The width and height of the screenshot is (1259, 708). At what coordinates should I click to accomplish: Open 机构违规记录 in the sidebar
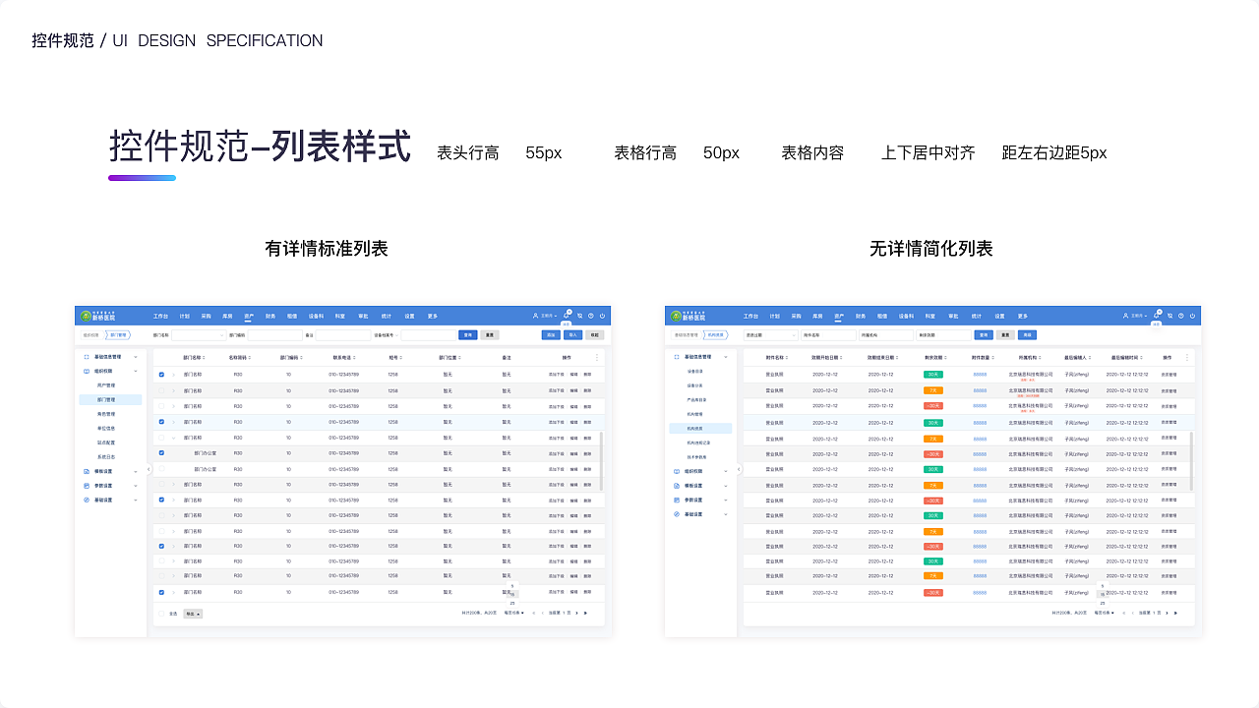pos(698,442)
